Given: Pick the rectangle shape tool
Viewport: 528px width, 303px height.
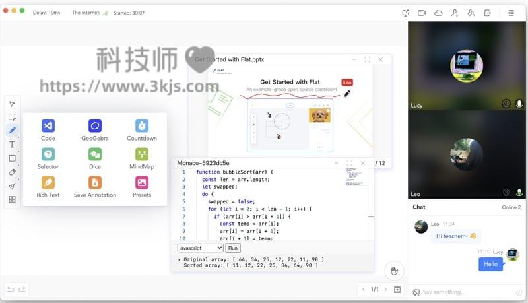Looking at the screenshot, I should (12, 158).
